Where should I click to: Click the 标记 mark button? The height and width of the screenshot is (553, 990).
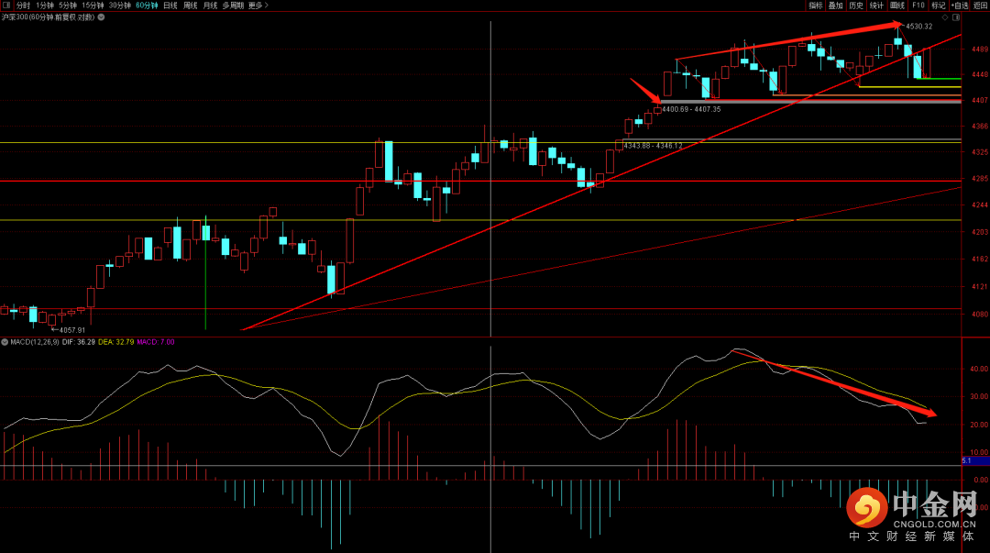pyautogui.click(x=939, y=6)
